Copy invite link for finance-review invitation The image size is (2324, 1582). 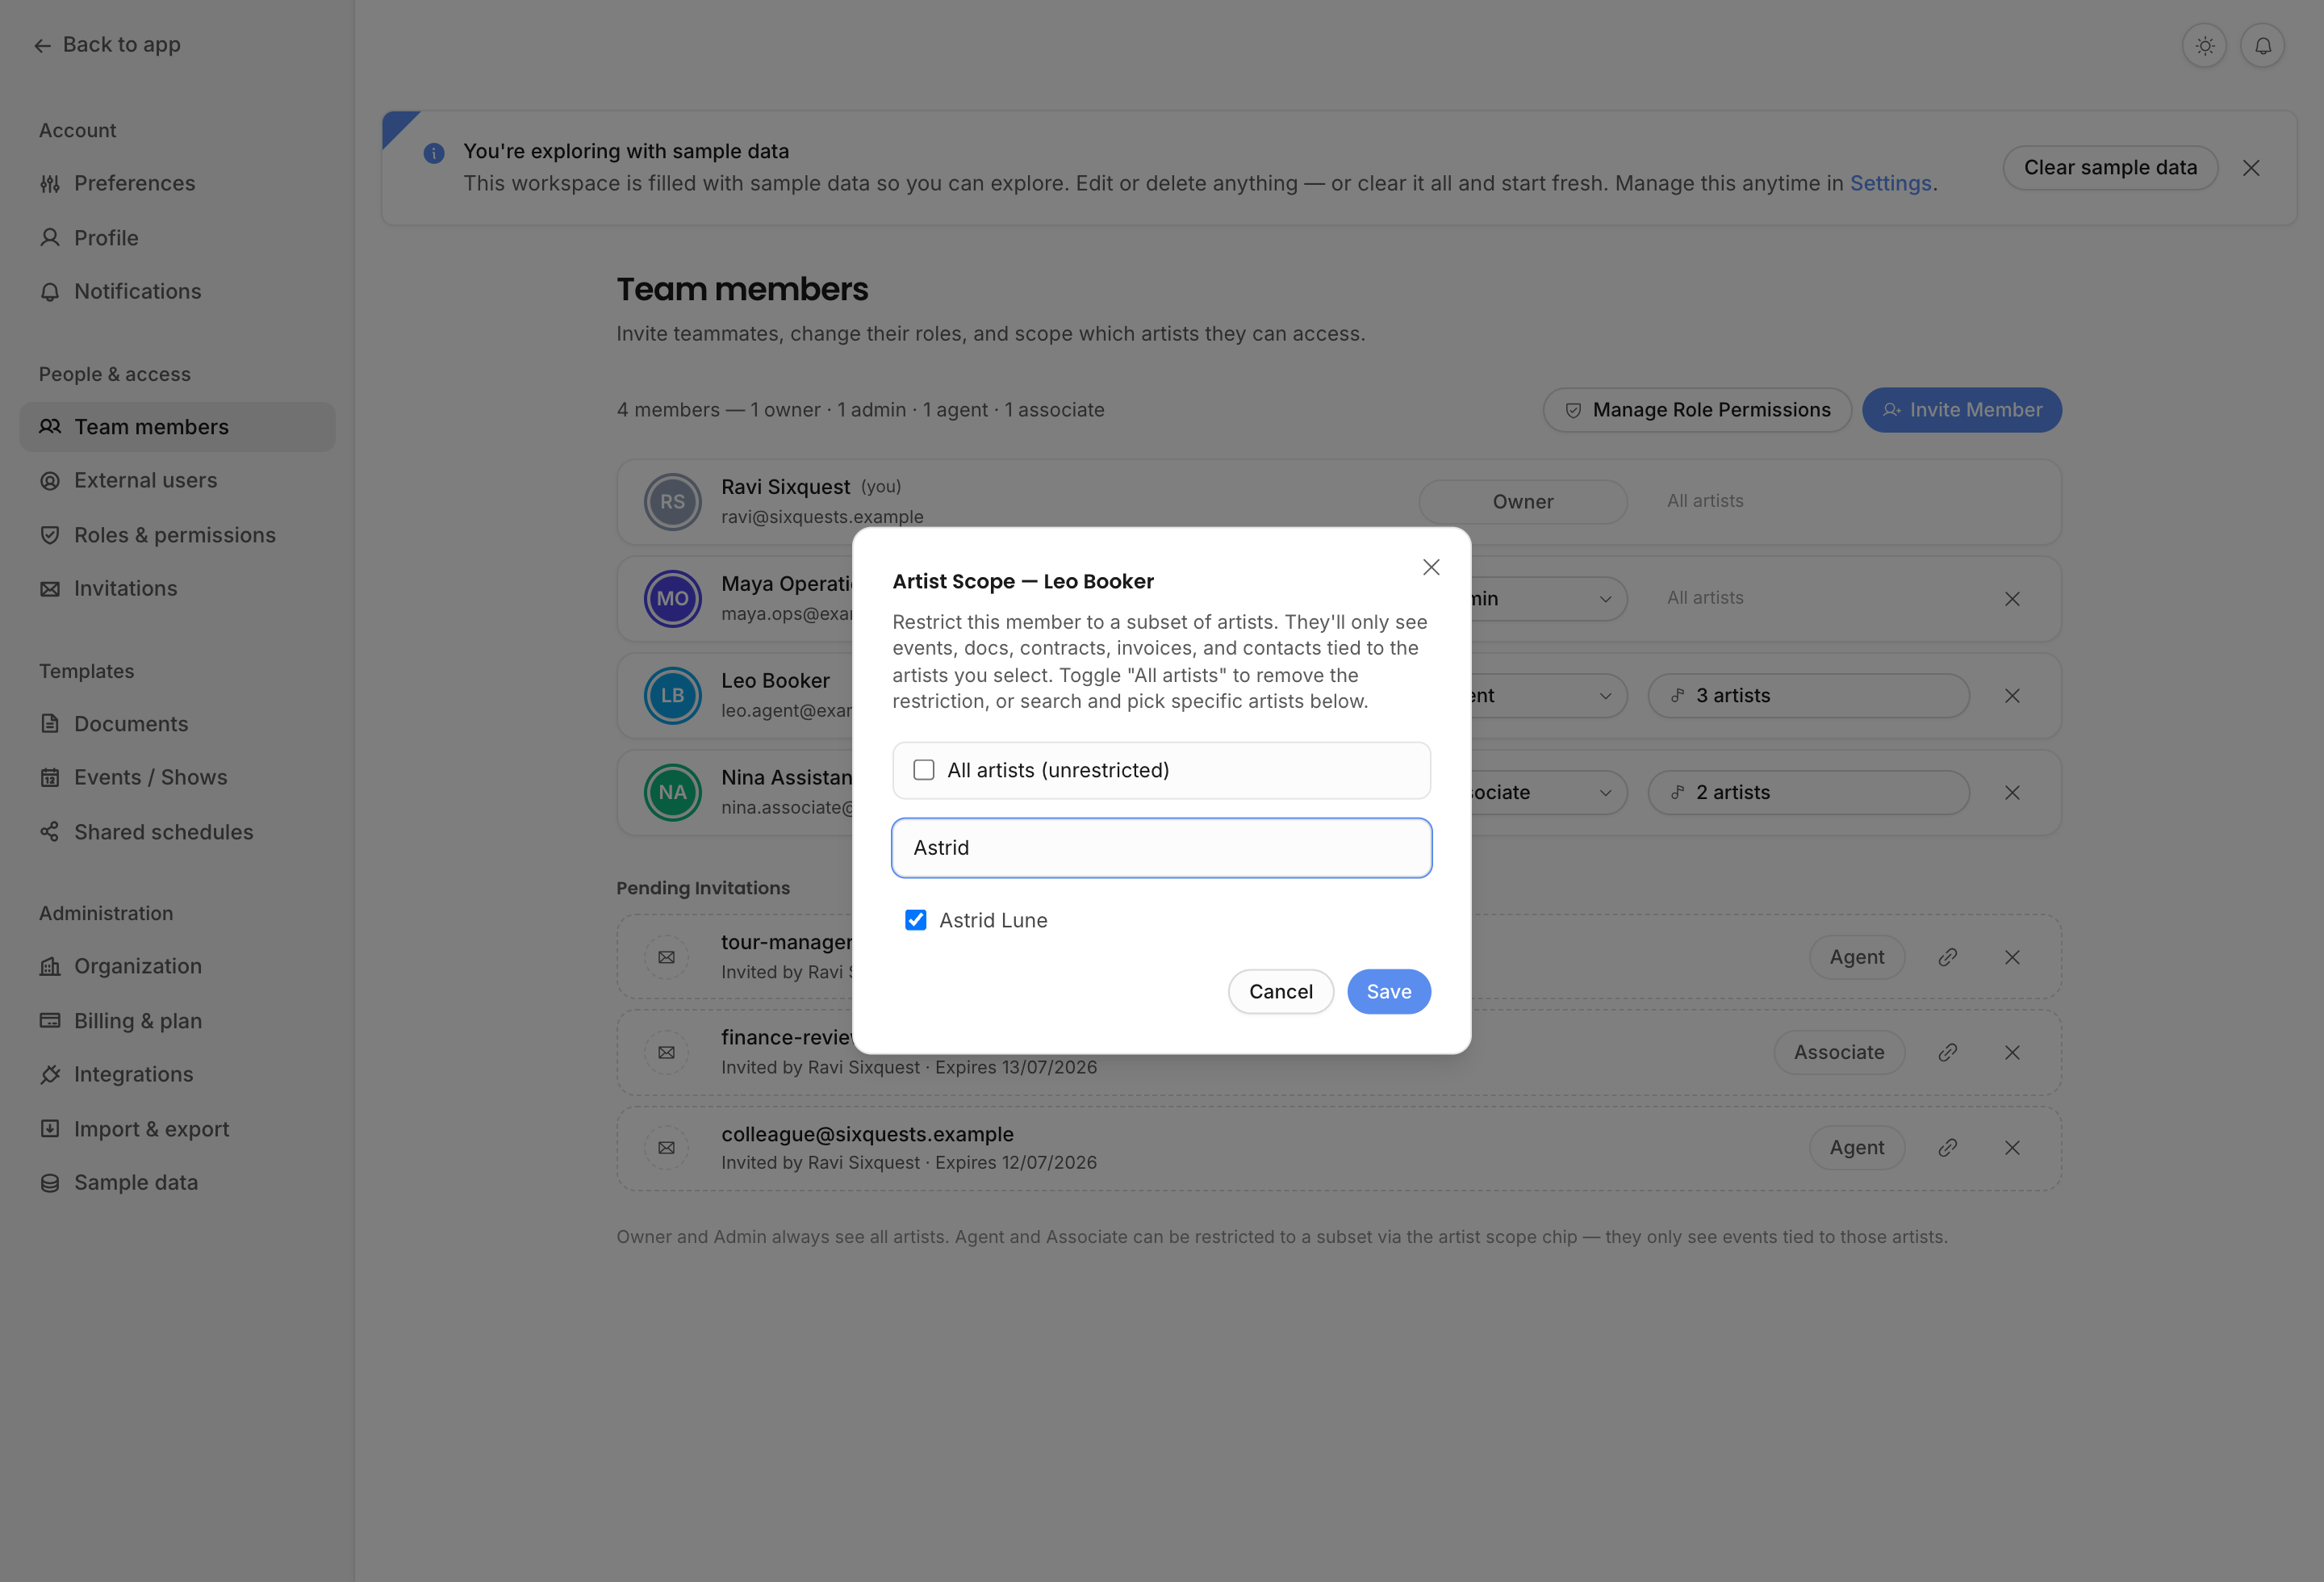point(1947,1052)
